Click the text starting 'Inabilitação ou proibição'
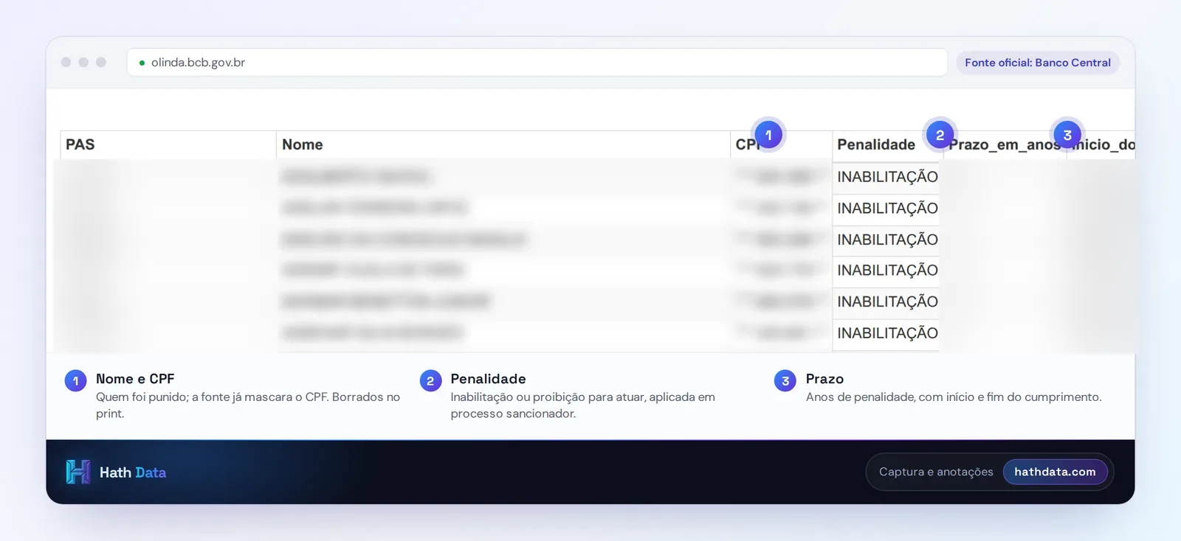Screen dimensions: 1181x541 [x=582, y=405]
